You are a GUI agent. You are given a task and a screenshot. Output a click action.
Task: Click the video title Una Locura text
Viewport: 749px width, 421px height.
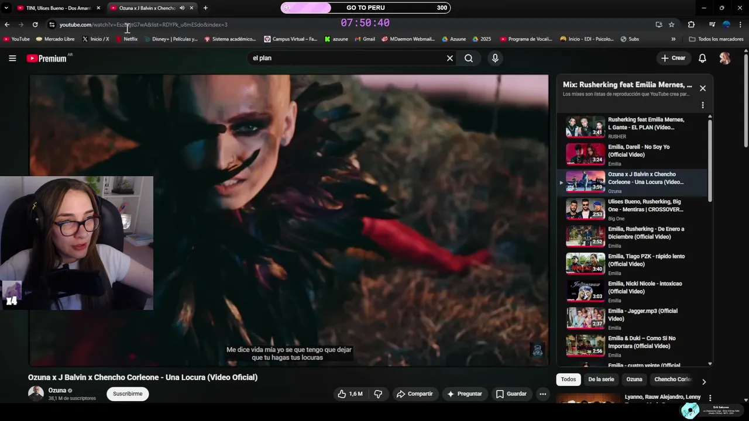[143, 378]
